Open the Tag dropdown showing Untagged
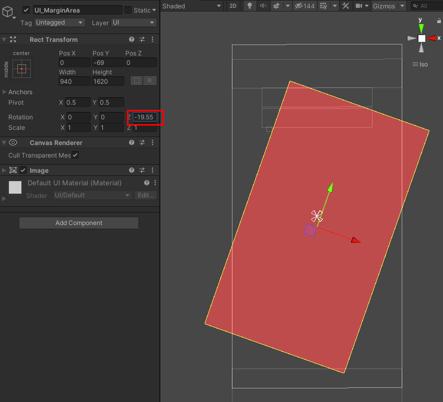This screenshot has height=402, width=443. pos(60,23)
